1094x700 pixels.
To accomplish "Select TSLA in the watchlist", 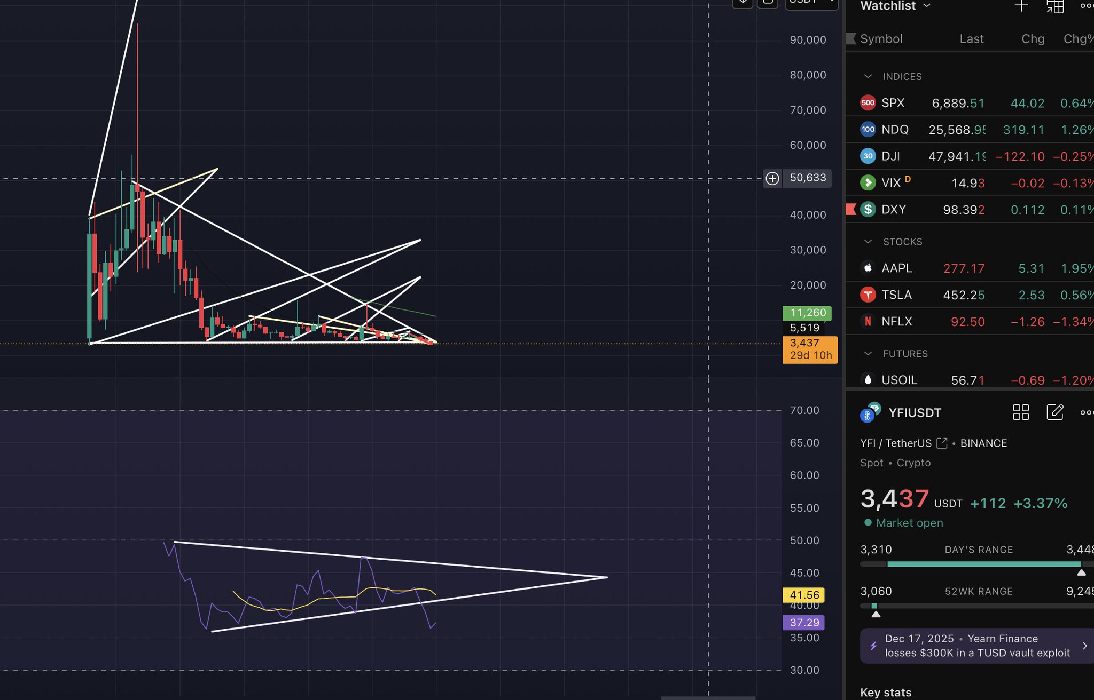I will (x=897, y=295).
